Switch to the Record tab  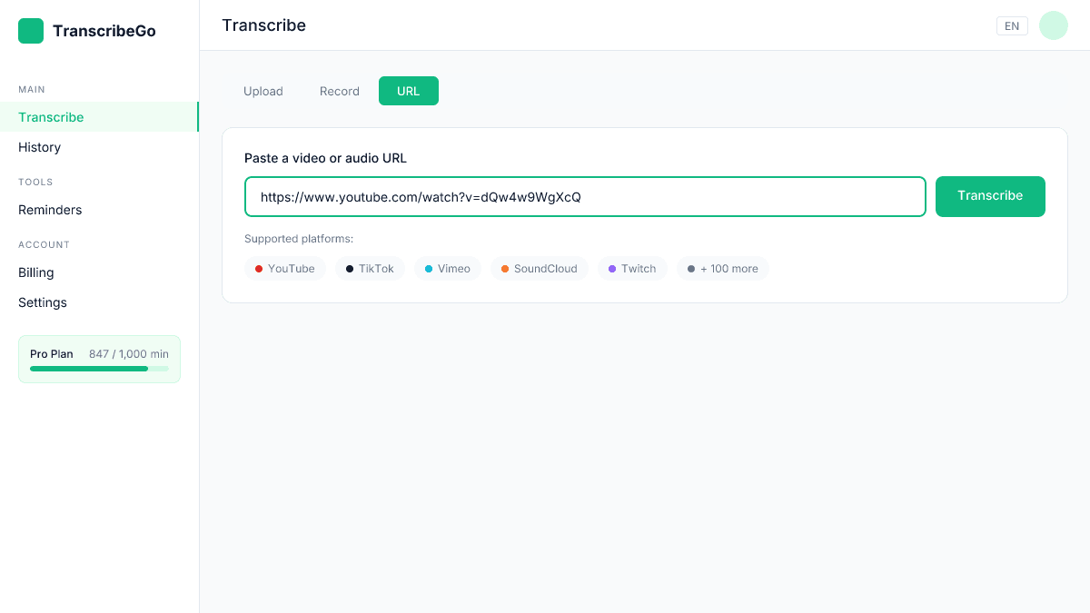(340, 91)
